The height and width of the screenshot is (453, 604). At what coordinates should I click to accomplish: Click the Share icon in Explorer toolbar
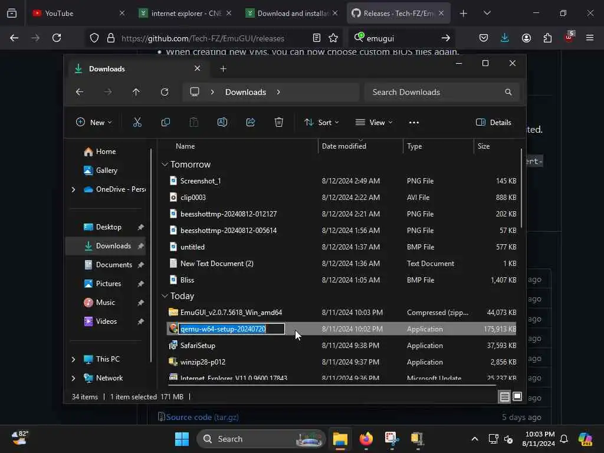(x=250, y=123)
